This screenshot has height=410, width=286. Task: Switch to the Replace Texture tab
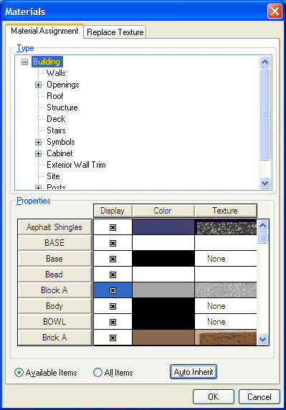[115, 32]
